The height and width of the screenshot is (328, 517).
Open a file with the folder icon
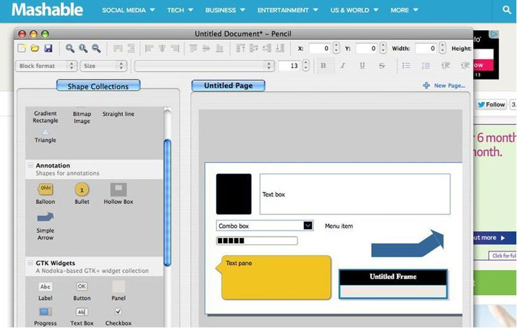click(35, 48)
